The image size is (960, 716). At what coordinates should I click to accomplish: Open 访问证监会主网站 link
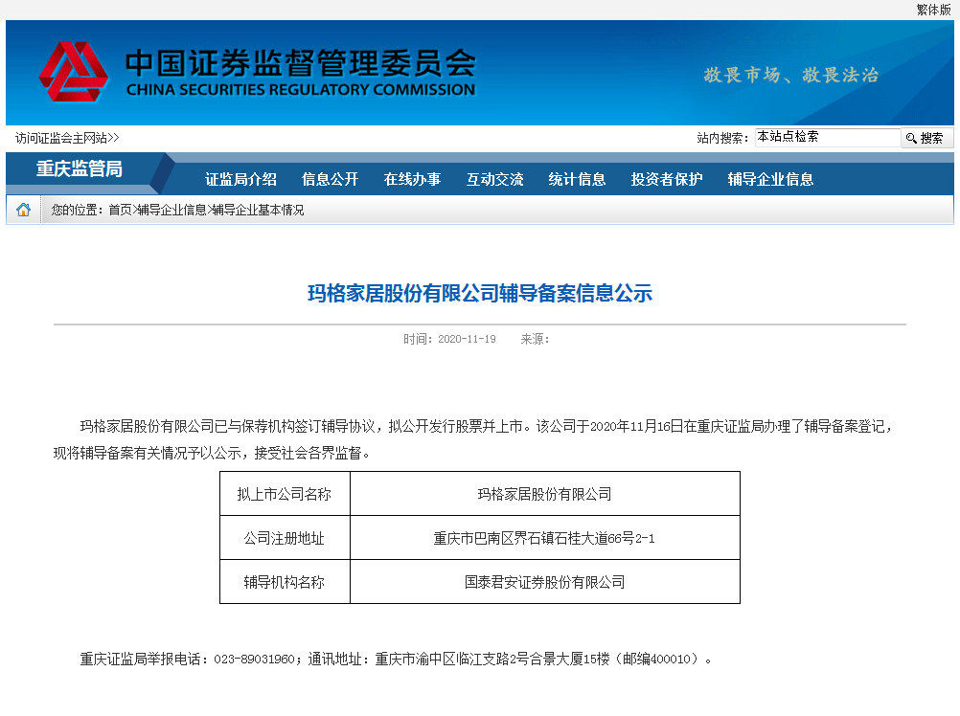pyautogui.click(x=67, y=138)
